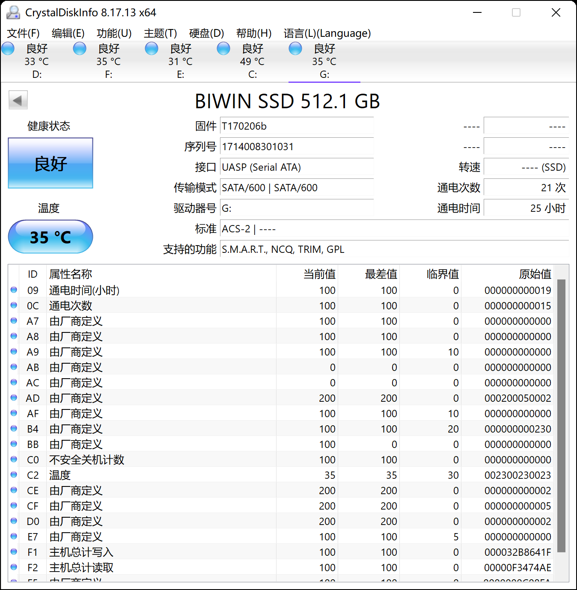Click raw value 000200050002

coord(518,398)
